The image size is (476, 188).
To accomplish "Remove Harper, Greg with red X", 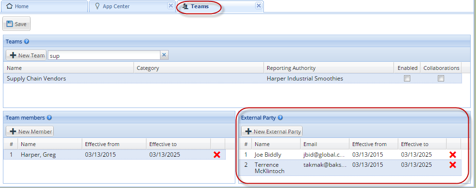I will (x=217, y=155).
